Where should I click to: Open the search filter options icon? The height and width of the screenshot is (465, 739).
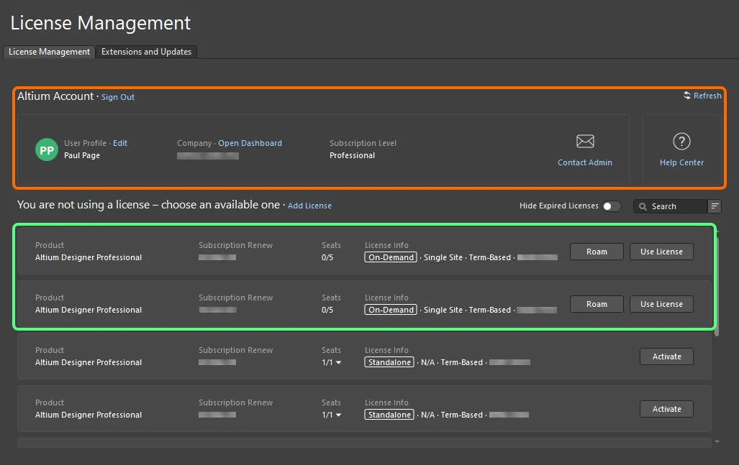coord(715,206)
